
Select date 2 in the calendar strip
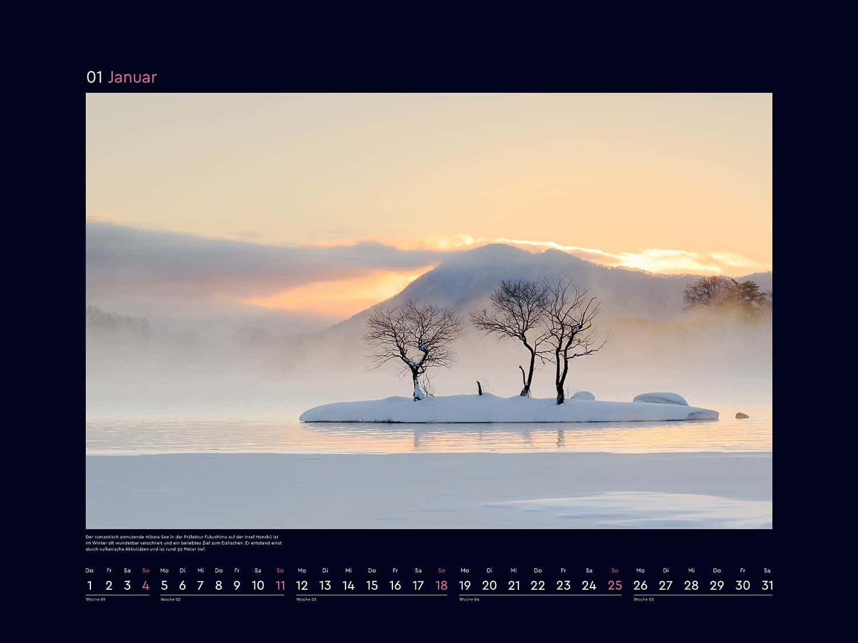click(109, 585)
